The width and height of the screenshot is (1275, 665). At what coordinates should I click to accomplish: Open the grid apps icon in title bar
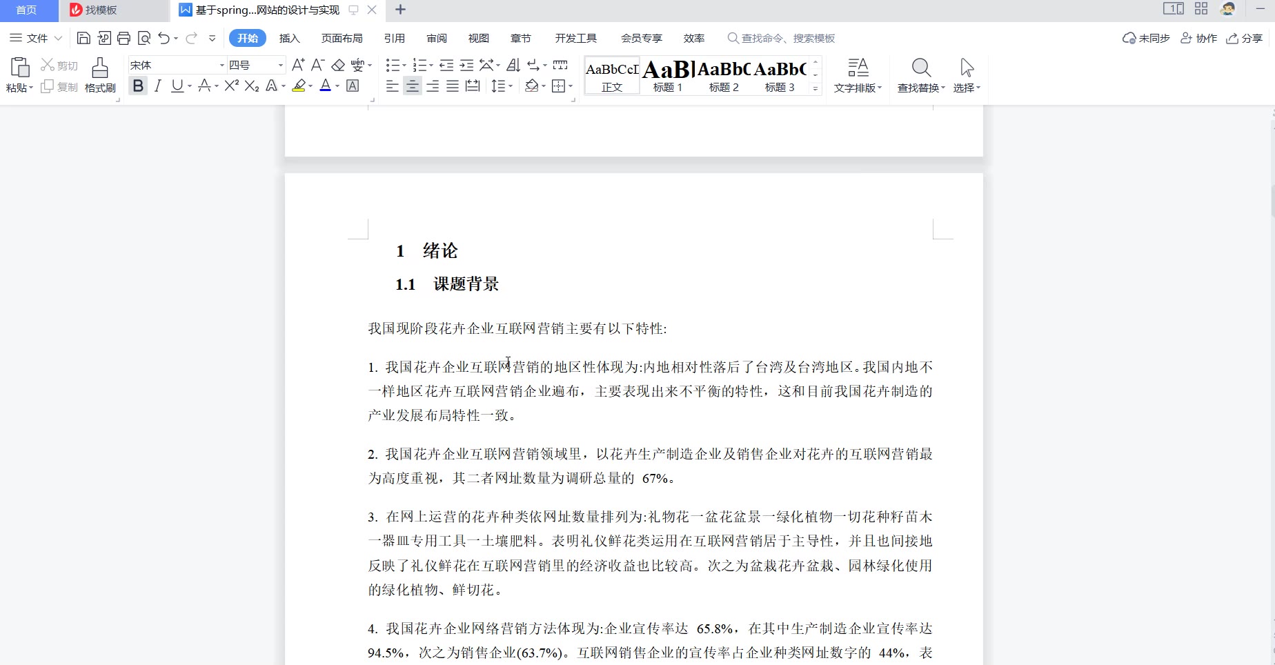[x=1201, y=9]
